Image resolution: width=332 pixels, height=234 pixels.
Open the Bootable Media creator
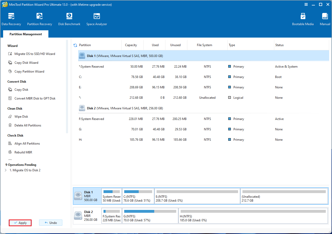tap(303, 19)
